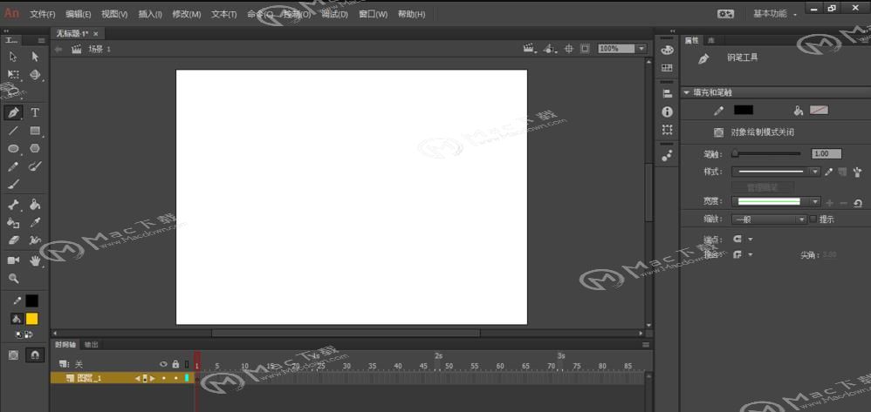Enable the 提示 hinting checkbox
This screenshot has width=871, height=412.
click(813, 219)
